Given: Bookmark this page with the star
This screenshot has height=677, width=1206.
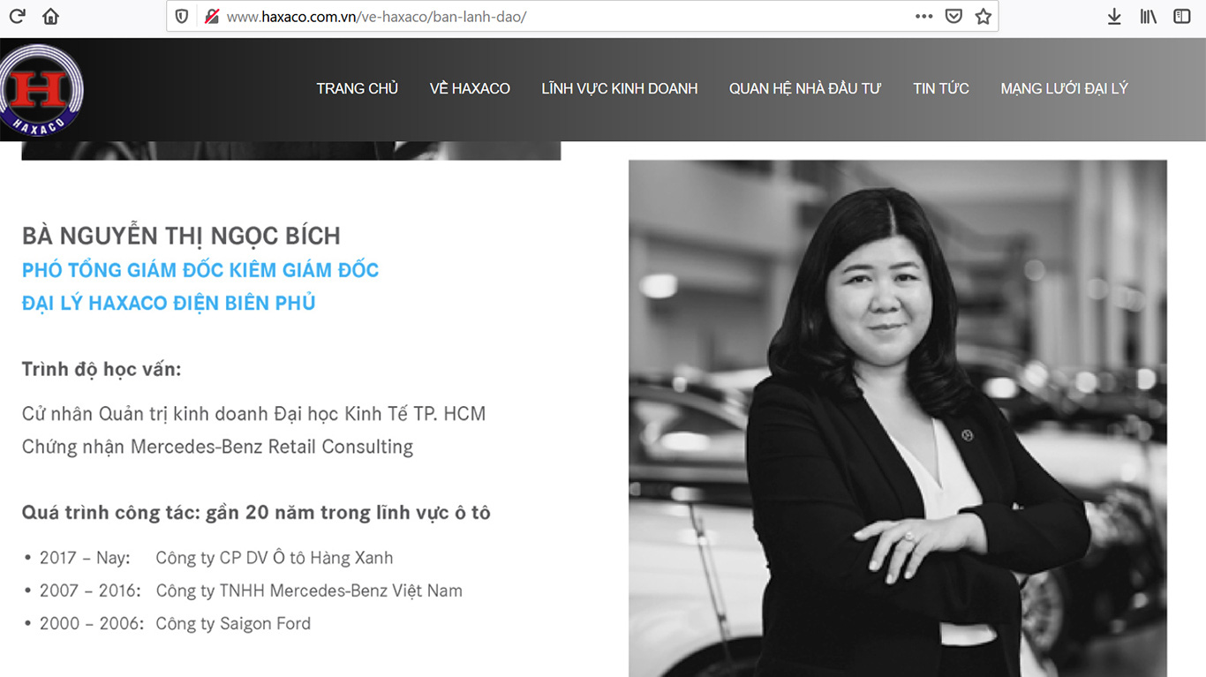Looking at the screenshot, I should (x=983, y=15).
